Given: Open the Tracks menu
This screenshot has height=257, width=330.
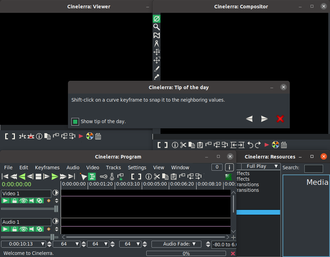Looking at the screenshot, I should click(113, 168).
